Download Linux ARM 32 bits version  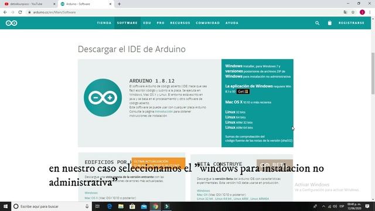pyautogui.click(x=238, y=122)
